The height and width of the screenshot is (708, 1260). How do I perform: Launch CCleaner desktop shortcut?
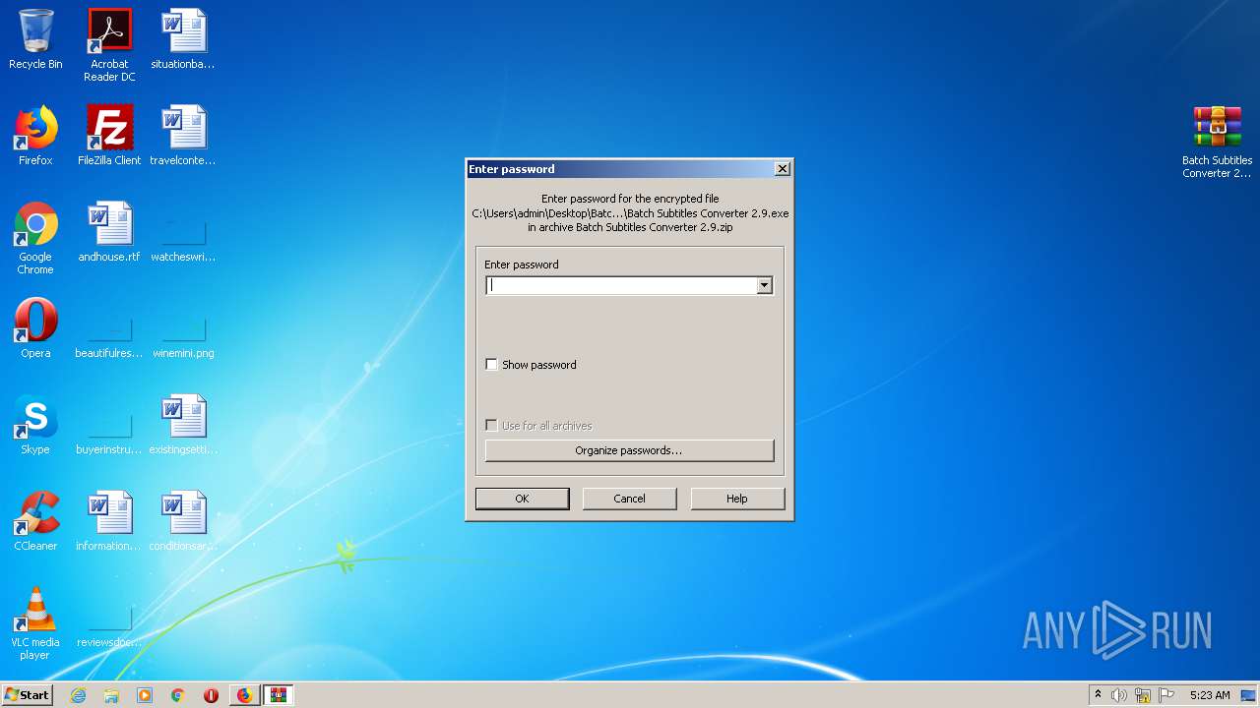[35, 521]
